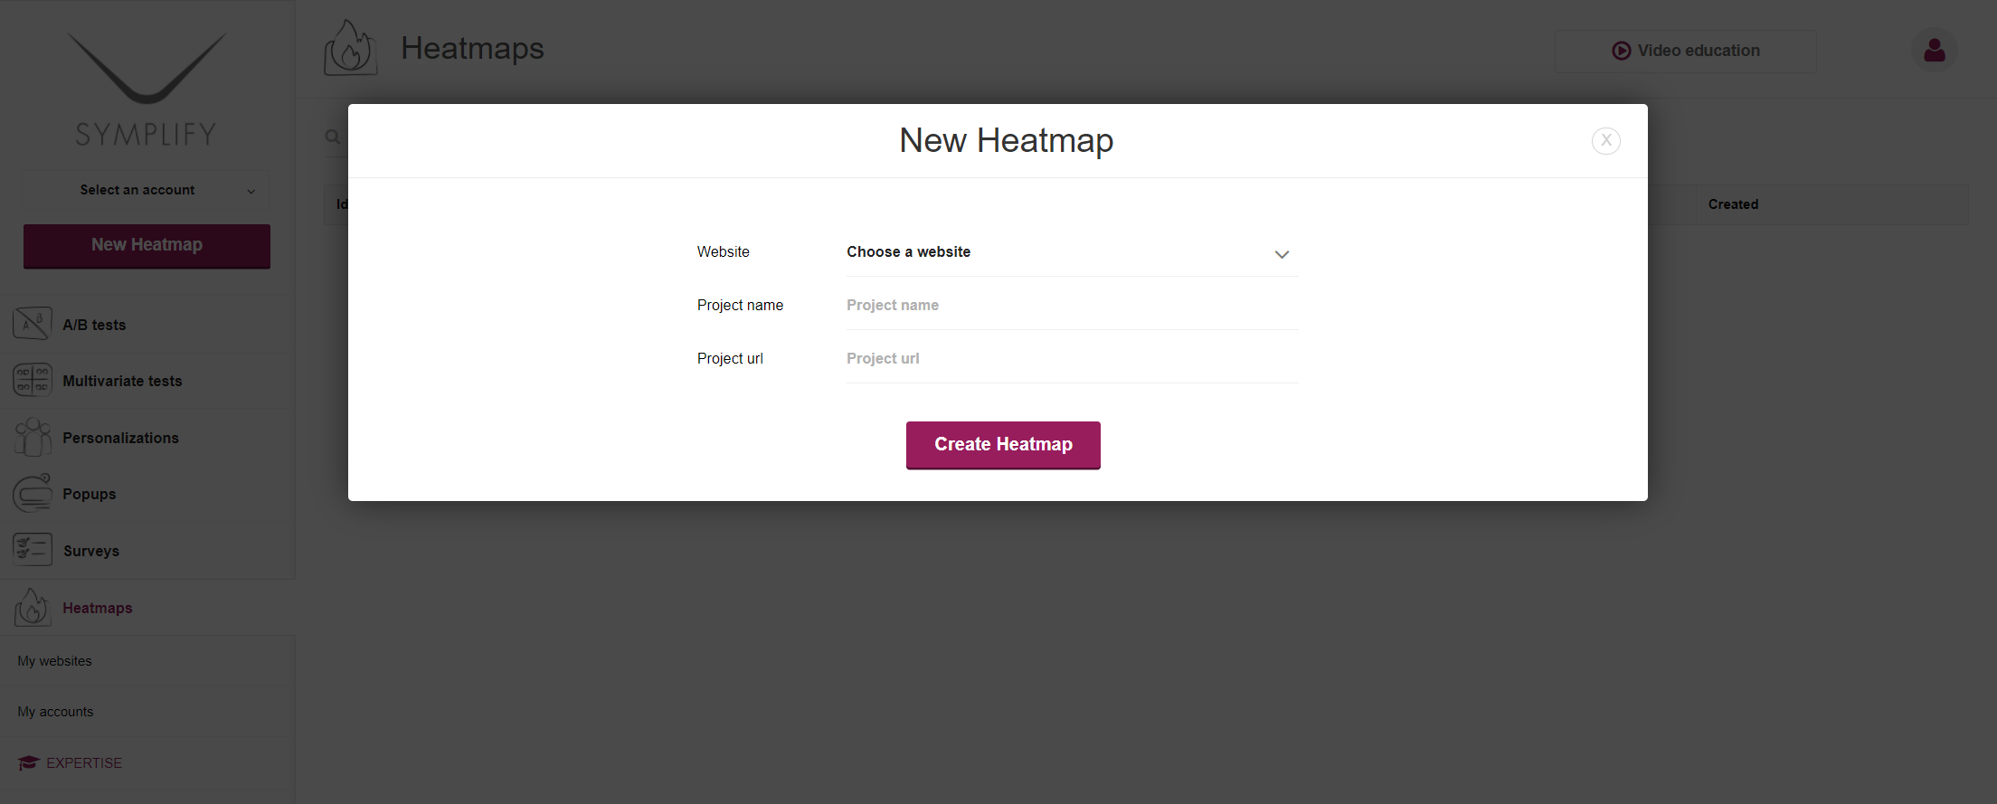Click the A/B tests icon
This screenshot has height=804, width=1997.
33,324
